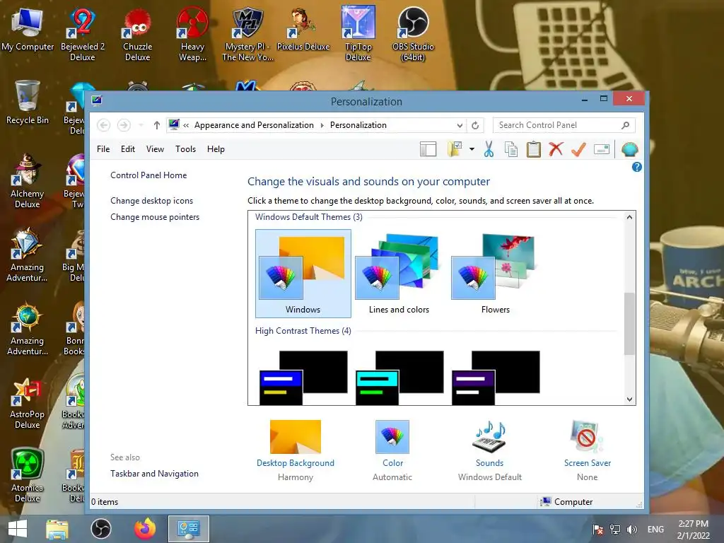Open the recent locations dropdown arrow

pyautogui.click(x=141, y=125)
